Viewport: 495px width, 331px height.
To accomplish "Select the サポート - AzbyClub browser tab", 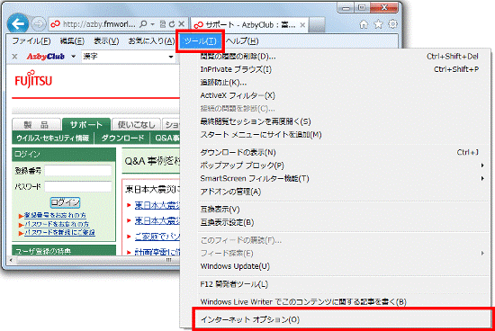I will [x=249, y=24].
